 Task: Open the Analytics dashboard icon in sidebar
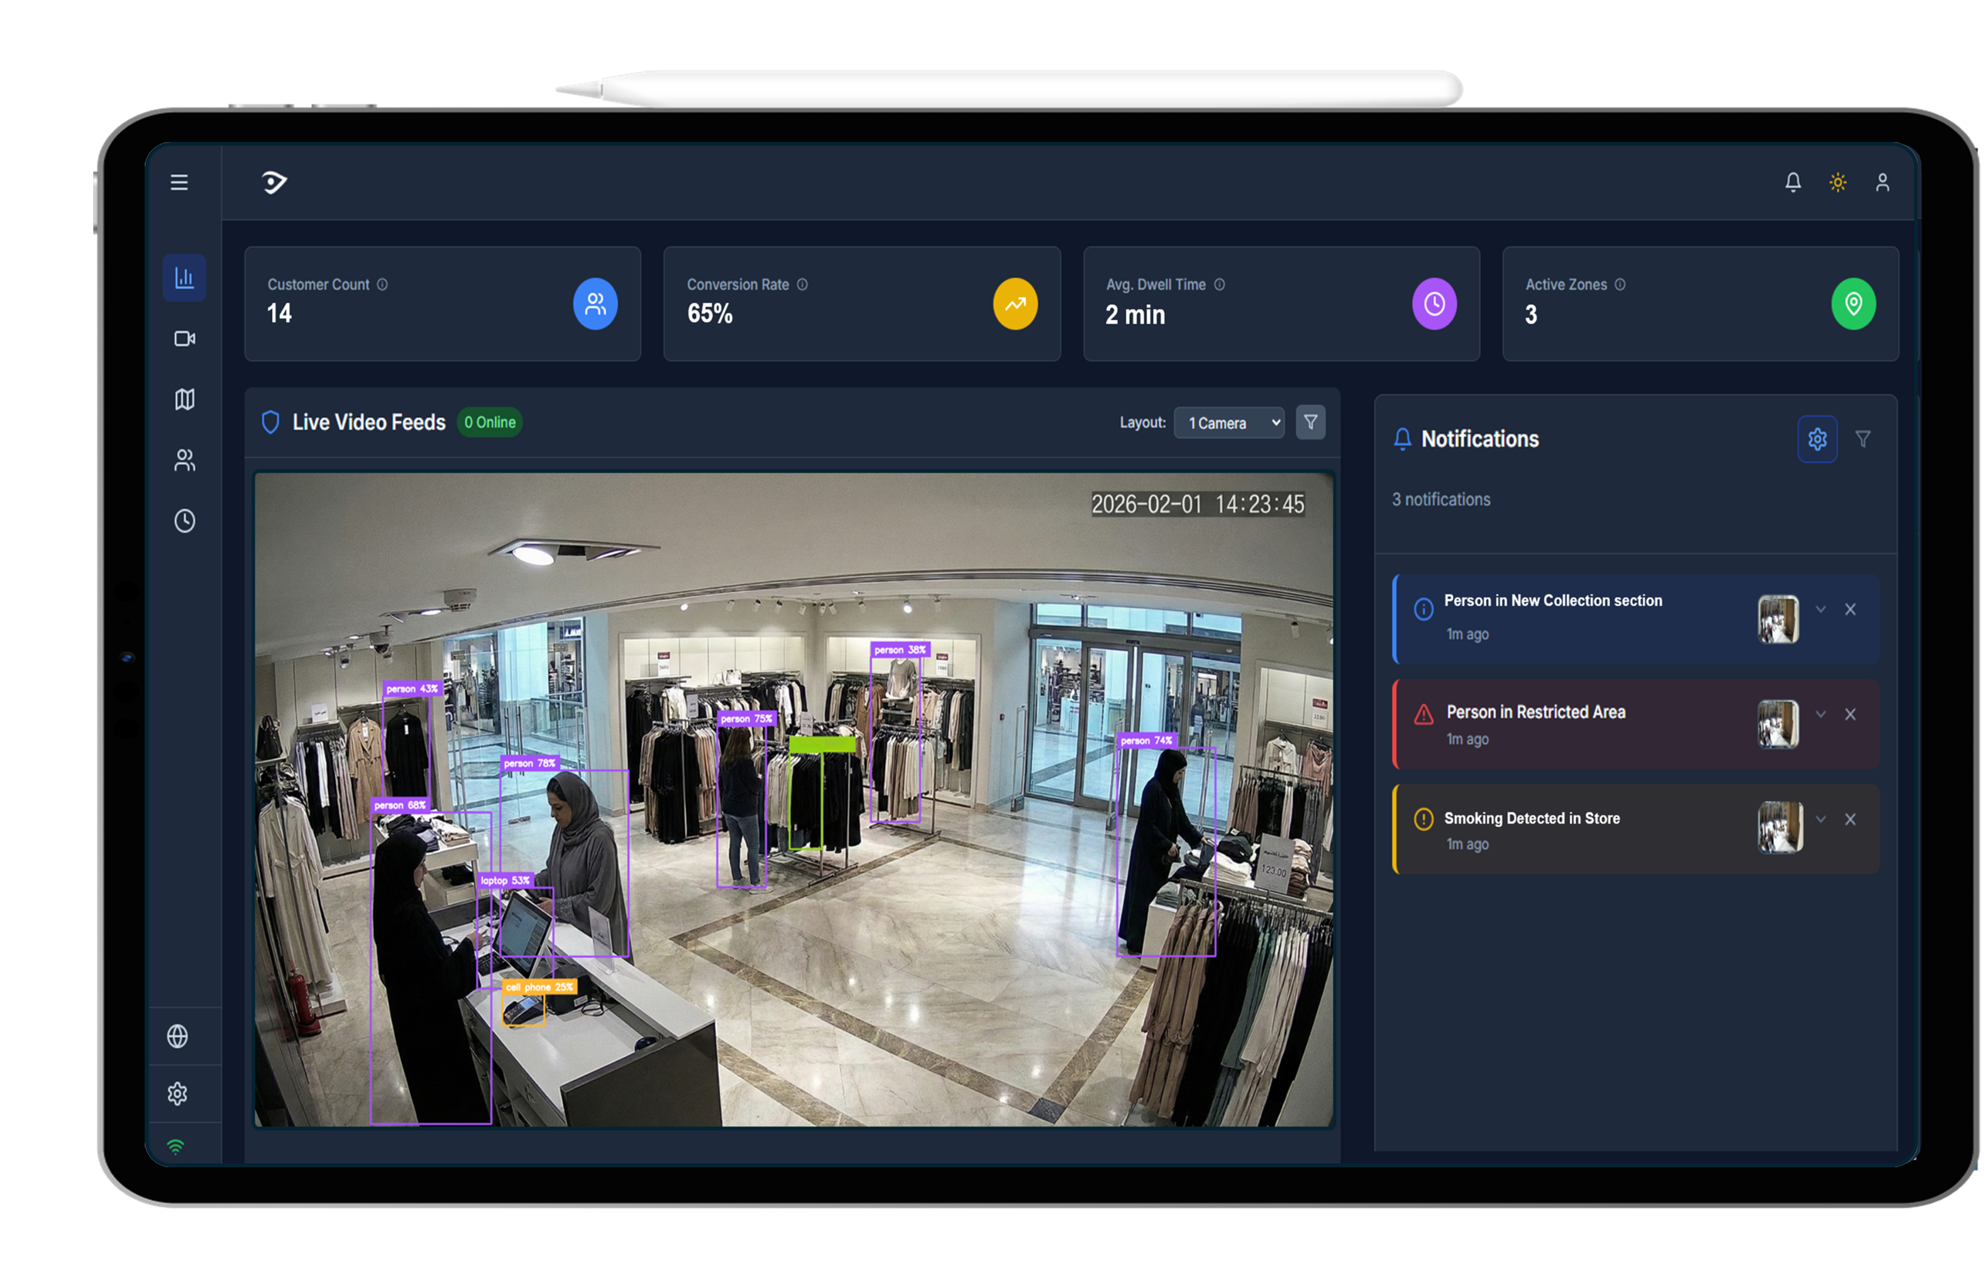tap(184, 278)
